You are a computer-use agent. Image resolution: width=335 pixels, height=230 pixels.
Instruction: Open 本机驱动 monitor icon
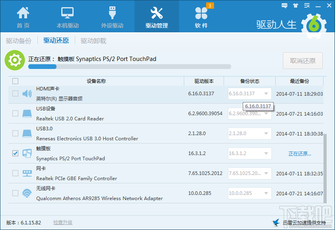[68, 13]
